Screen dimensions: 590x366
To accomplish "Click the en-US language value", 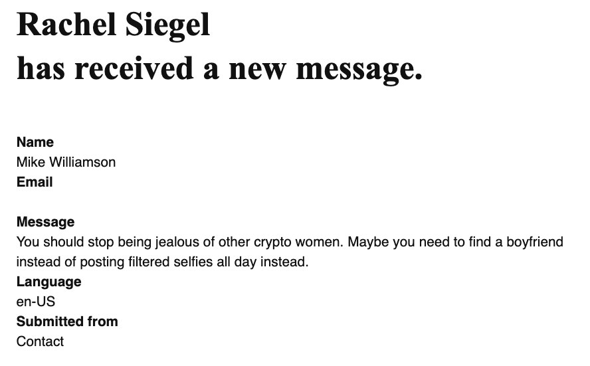I will coord(36,302).
